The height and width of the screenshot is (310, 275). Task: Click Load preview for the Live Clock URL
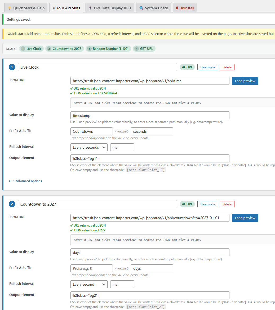[245, 81]
